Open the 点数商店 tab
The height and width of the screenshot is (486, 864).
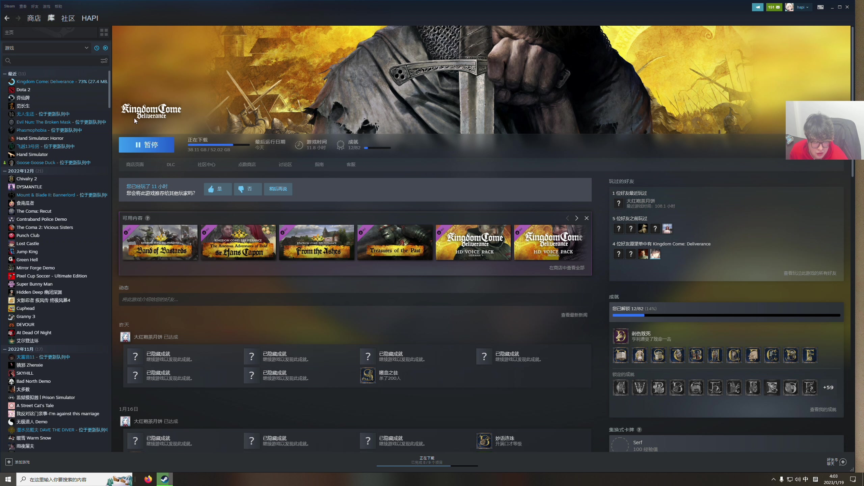pyautogui.click(x=247, y=164)
